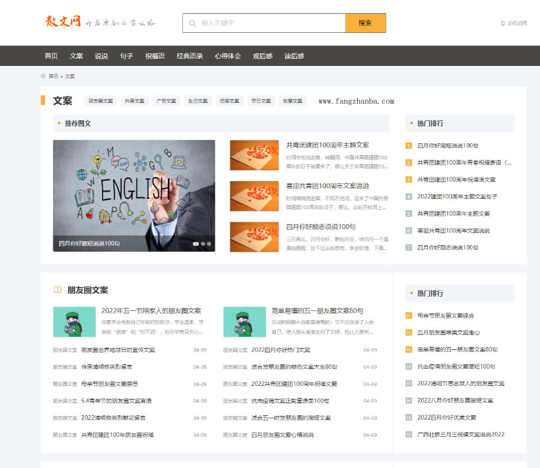
Task: Click rank badge 3 in 热门排行
Action: [x=409, y=180]
